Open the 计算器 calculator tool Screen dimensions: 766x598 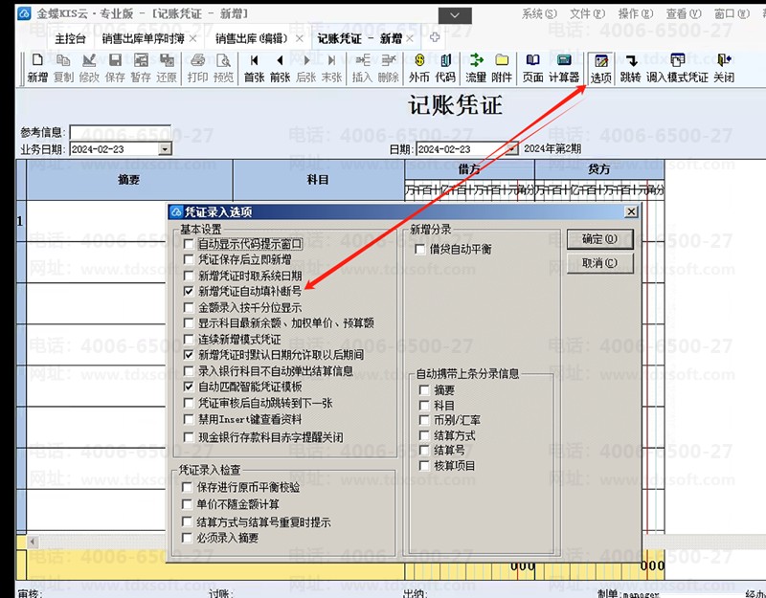564,68
